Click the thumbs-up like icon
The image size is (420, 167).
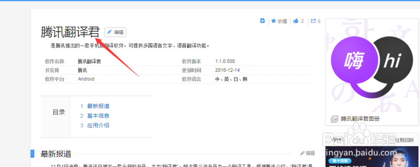[296, 21]
